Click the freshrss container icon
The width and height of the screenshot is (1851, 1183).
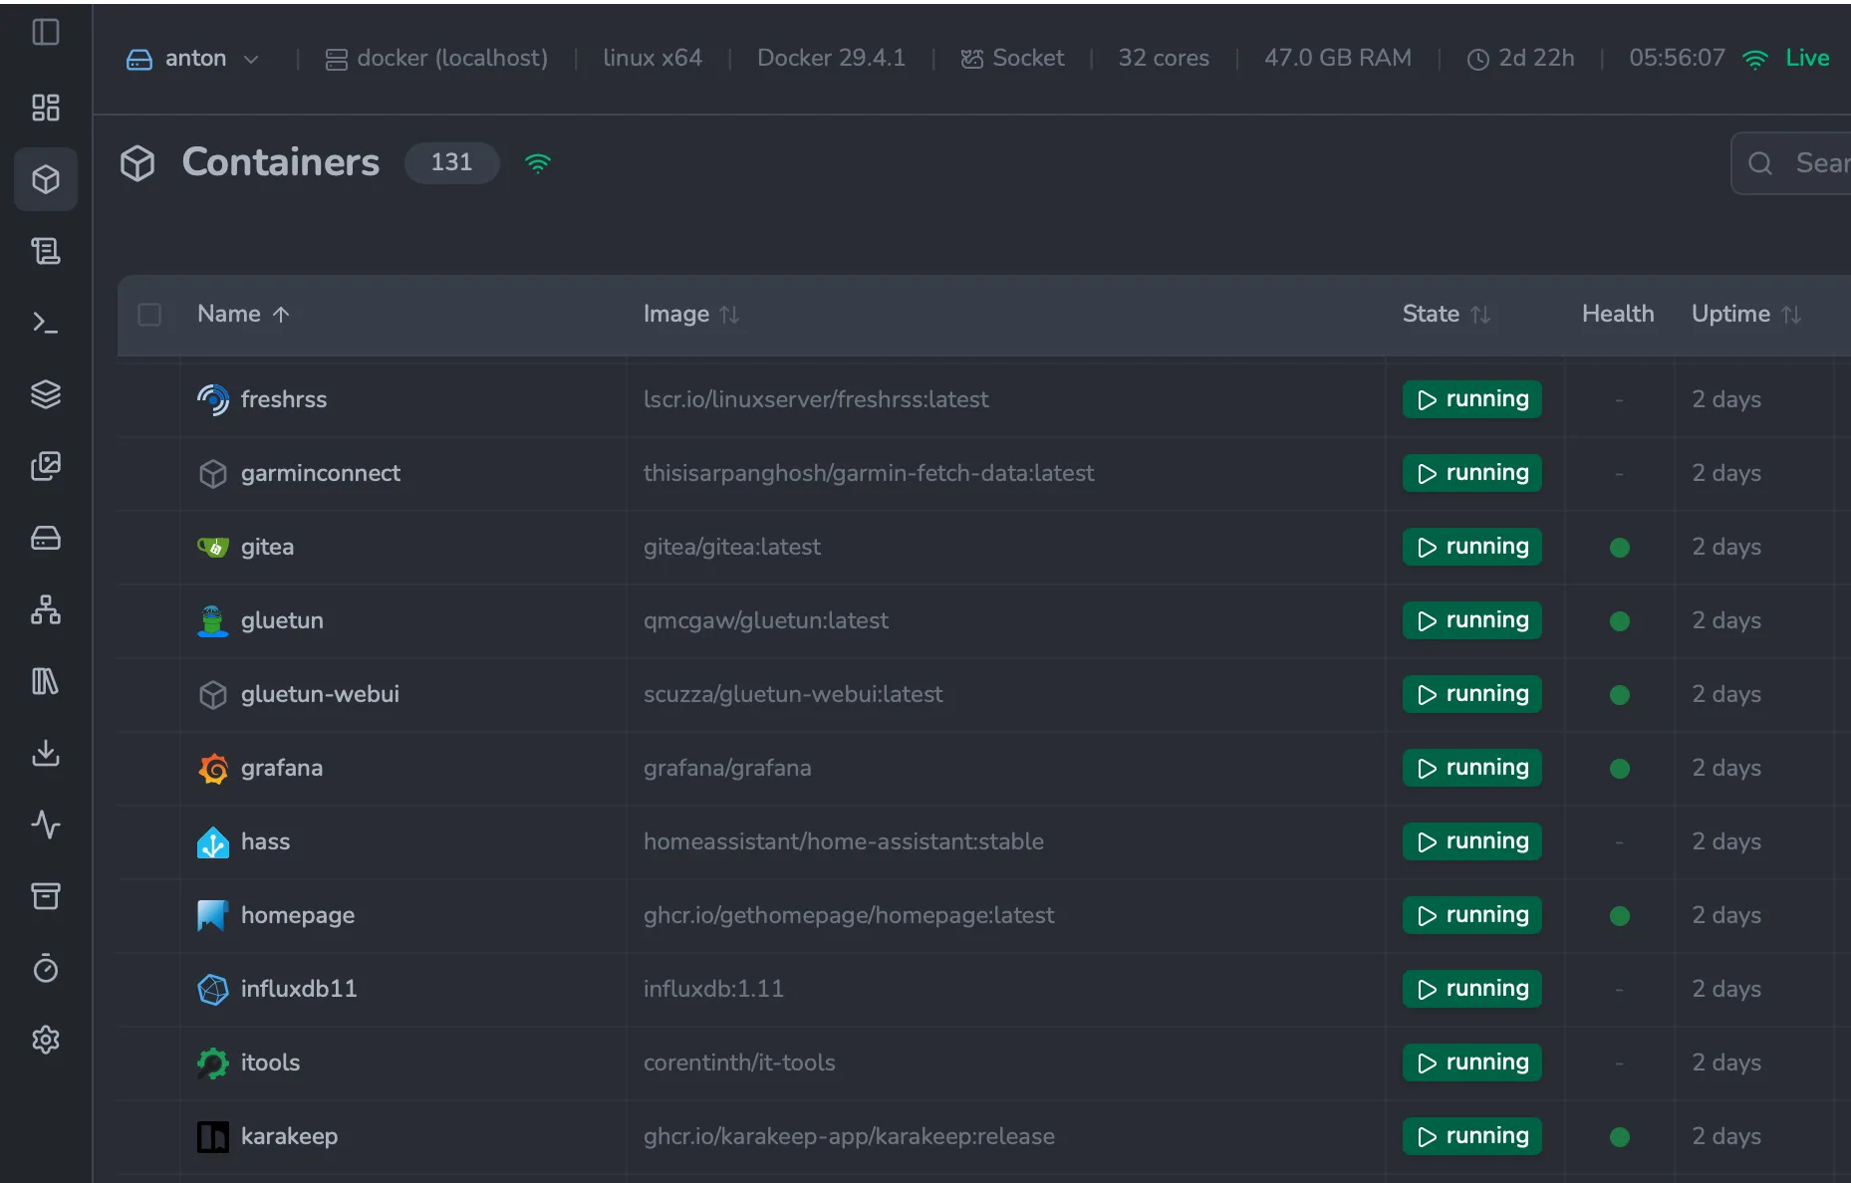(x=213, y=399)
